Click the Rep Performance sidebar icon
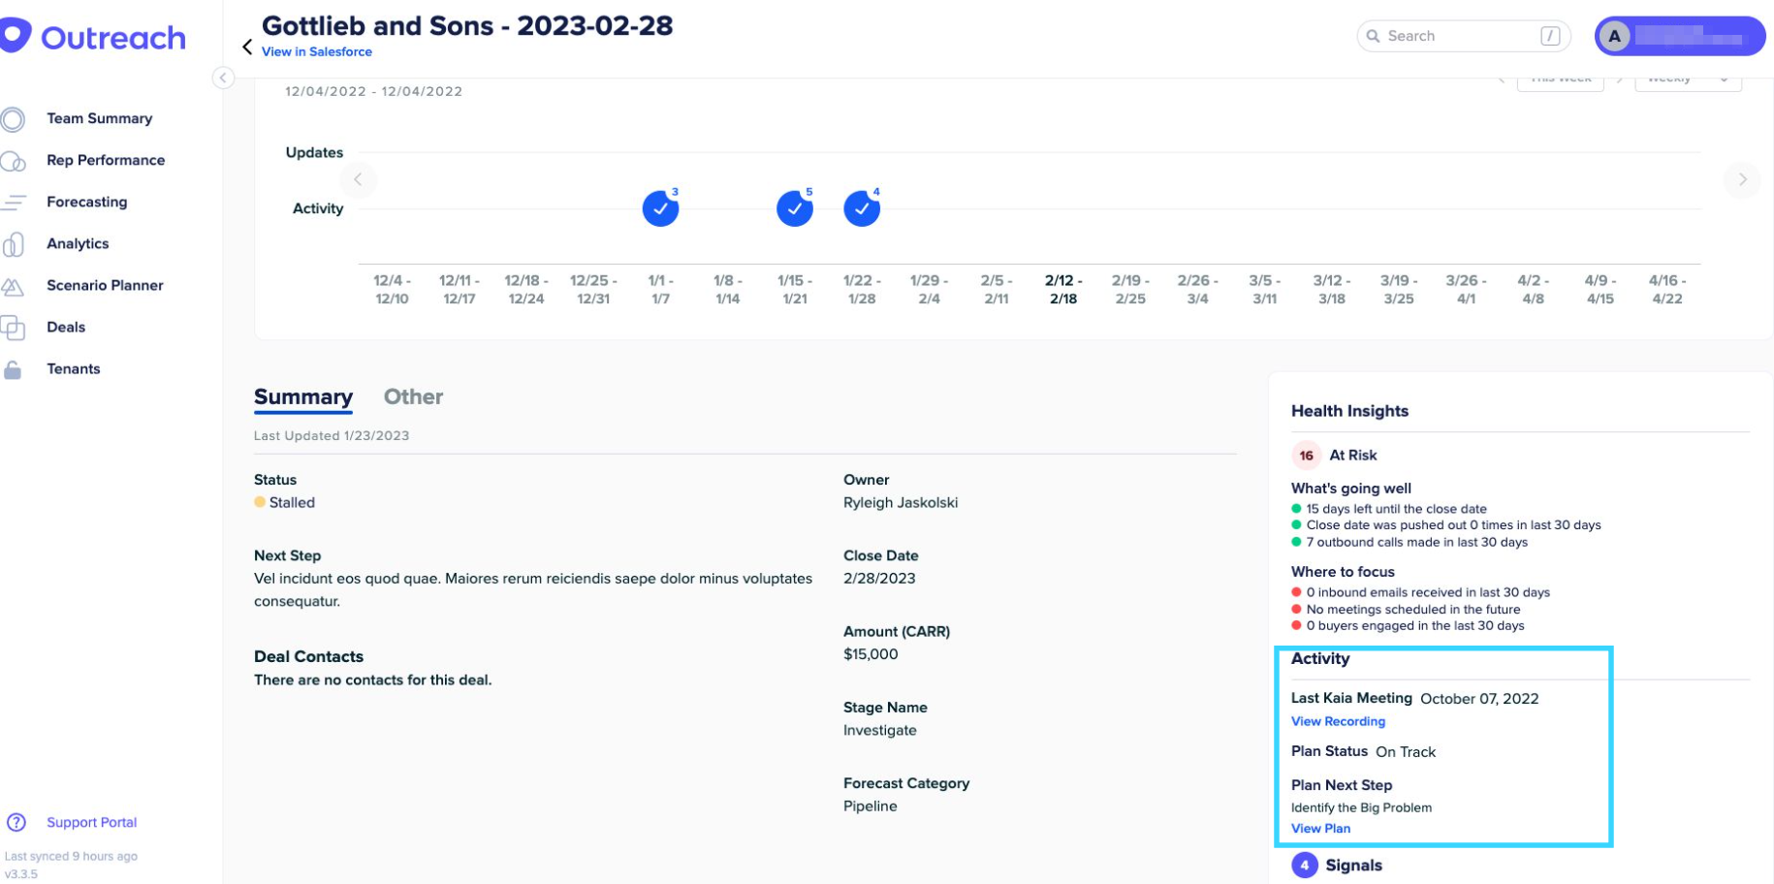This screenshot has width=1774, height=884. pyautogui.click(x=13, y=161)
